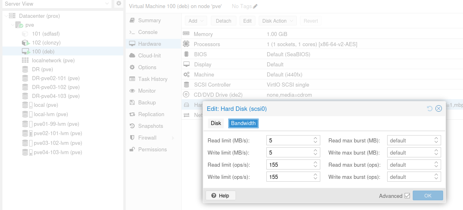
Task: Click the Write limit (MB/s) field
Action: pos(293,153)
